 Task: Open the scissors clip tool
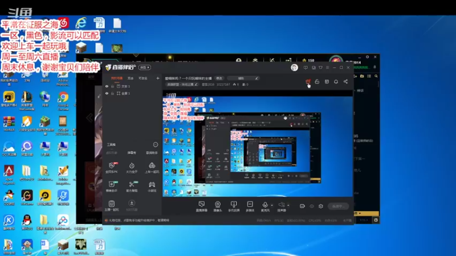tap(132, 187)
